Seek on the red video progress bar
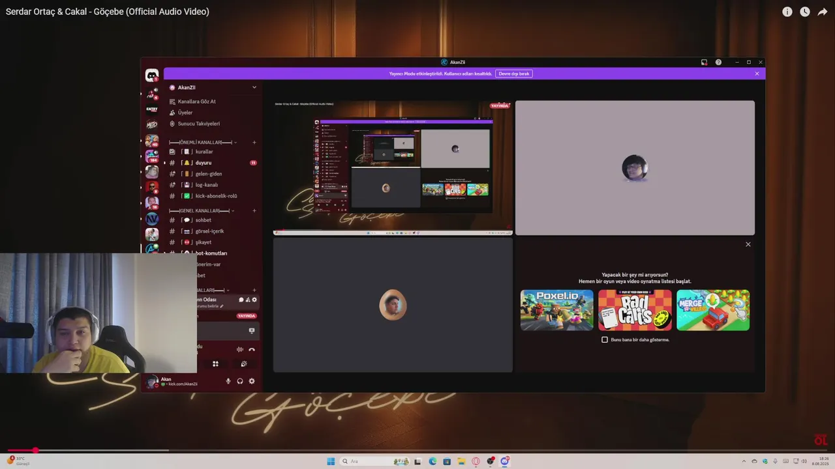 417,450
